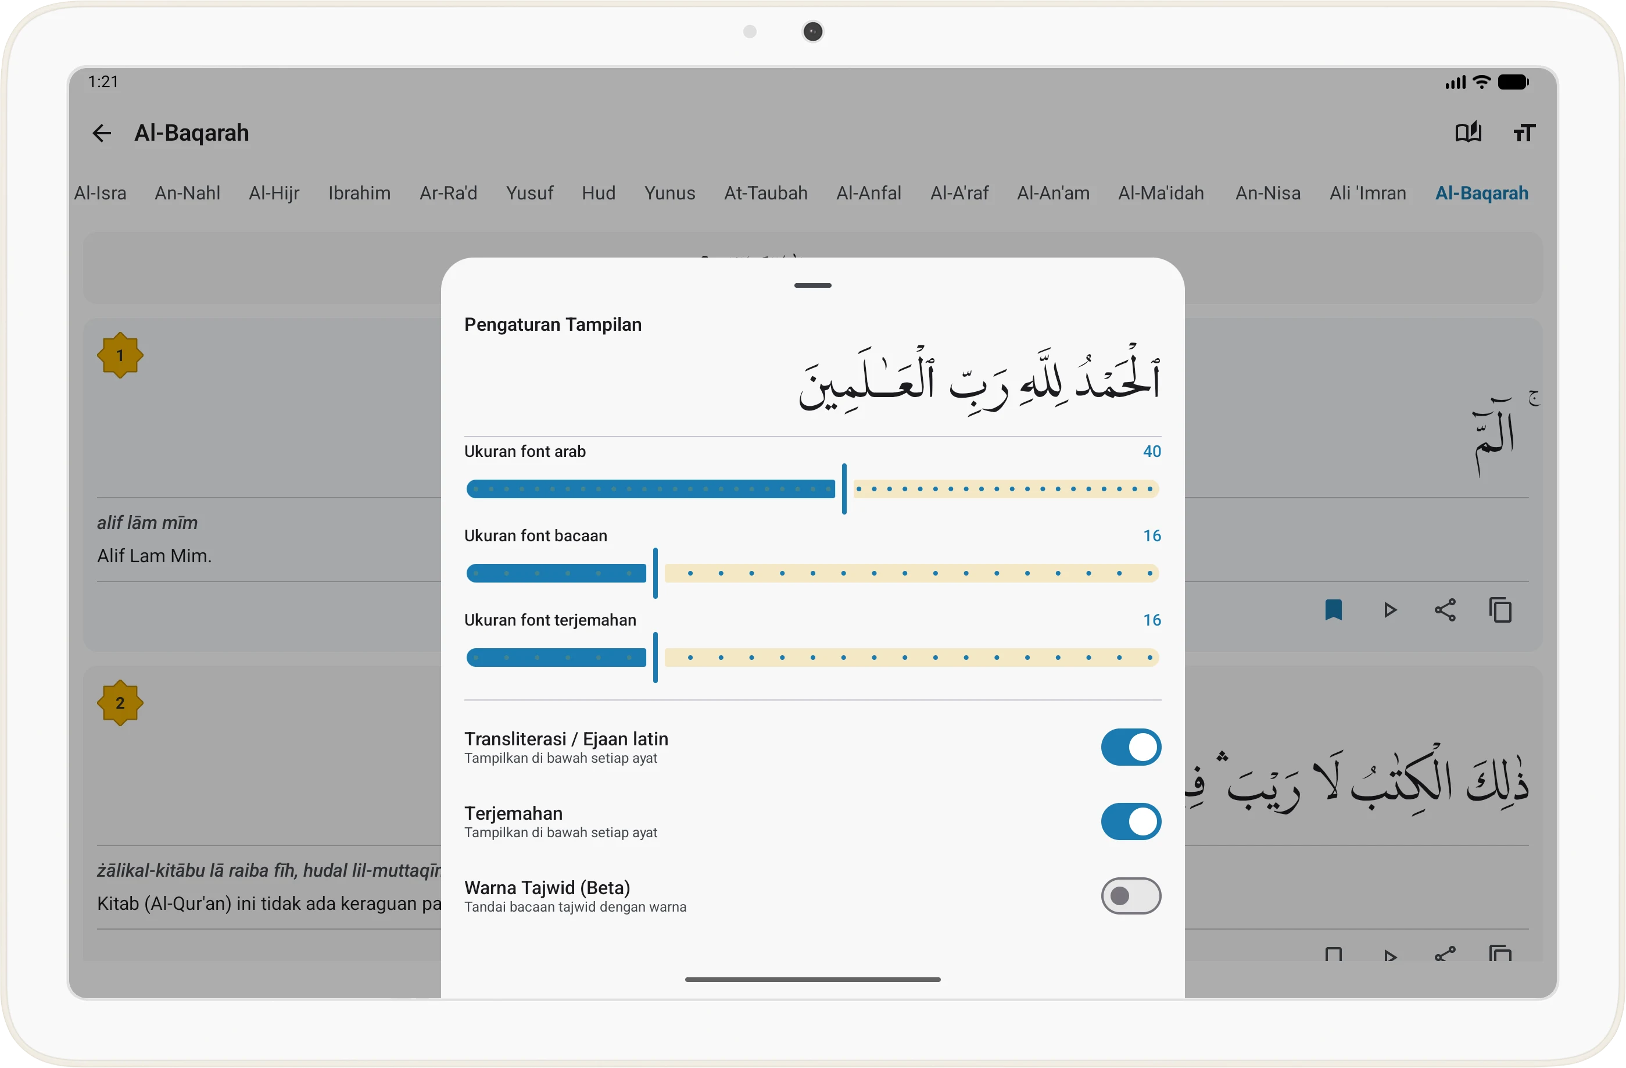Switch to the Ali 'Imran tab
This screenshot has height=1068, width=1626.
[1368, 194]
